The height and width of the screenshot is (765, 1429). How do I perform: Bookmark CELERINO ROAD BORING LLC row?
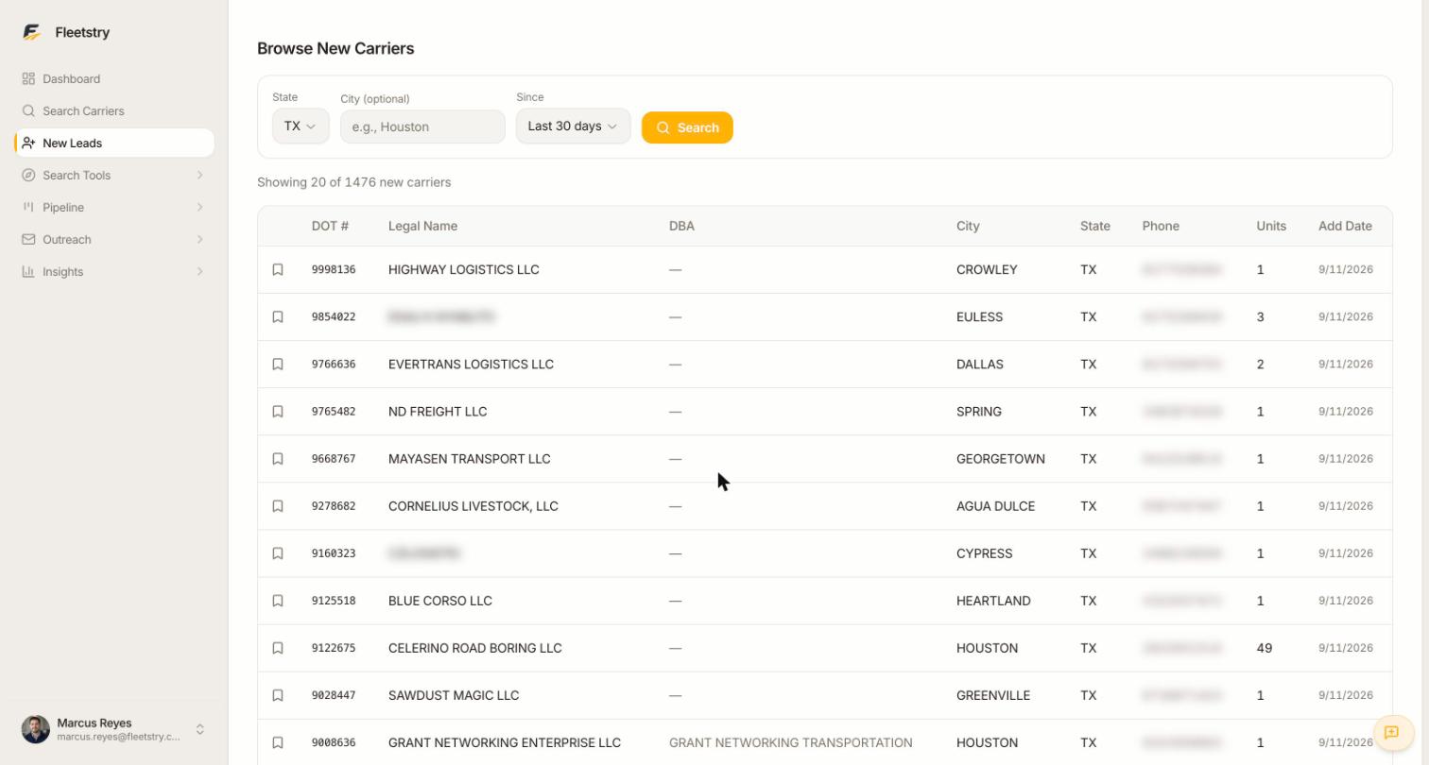[x=278, y=648]
